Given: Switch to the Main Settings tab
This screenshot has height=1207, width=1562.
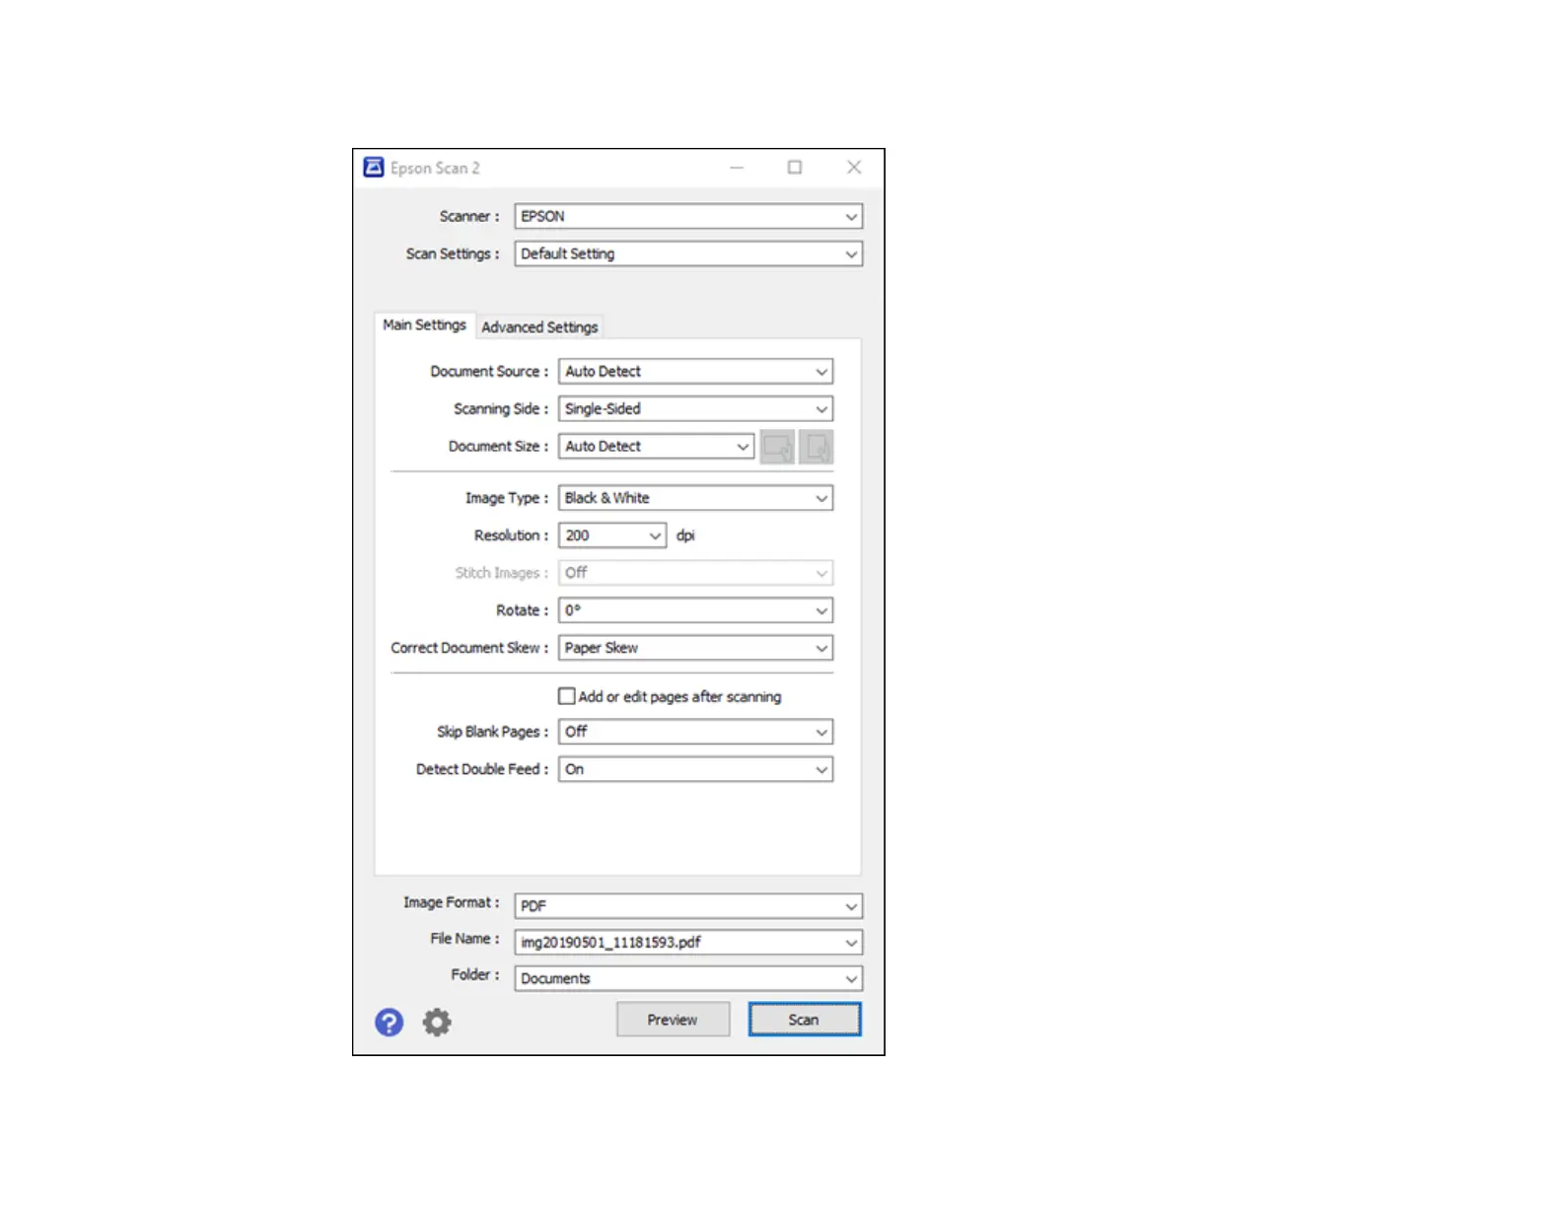Looking at the screenshot, I should tap(424, 324).
